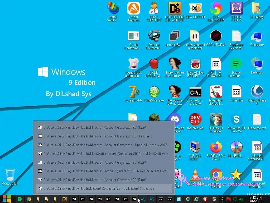This screenshot has height=203, width=270.
Task: Launch the BREAKING BAD BIT Angry Birds icon
Action: pos(195,67)
